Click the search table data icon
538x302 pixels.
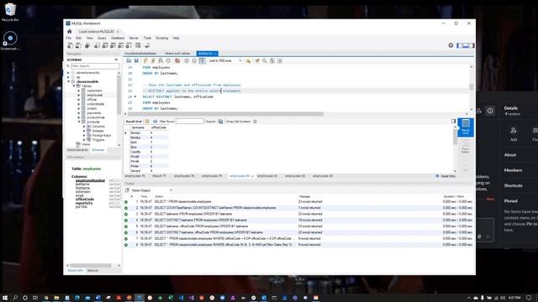click(x=138, y=45)
